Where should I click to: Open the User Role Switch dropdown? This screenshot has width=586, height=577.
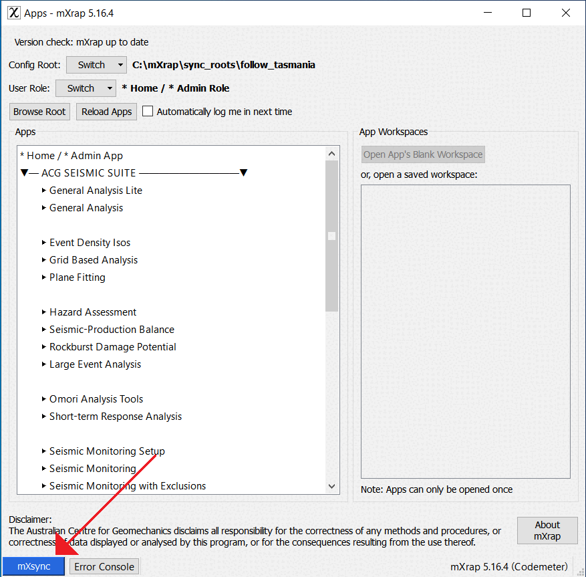(86, 88)
